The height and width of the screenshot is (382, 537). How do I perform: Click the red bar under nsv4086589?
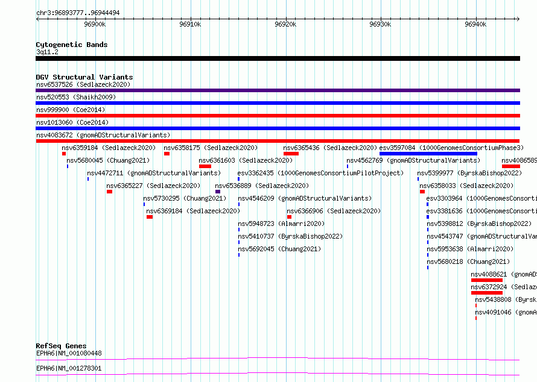point(511,166)
